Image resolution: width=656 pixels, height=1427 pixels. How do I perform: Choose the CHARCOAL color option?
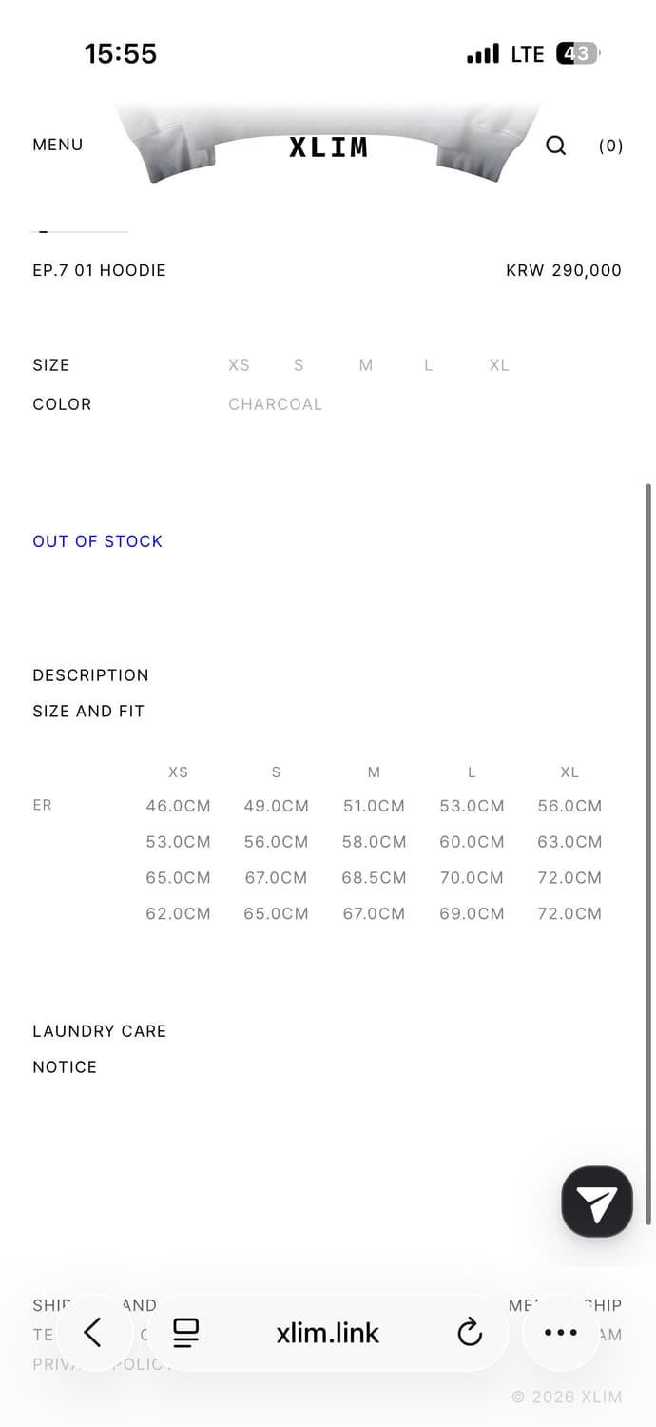[275, 404]
